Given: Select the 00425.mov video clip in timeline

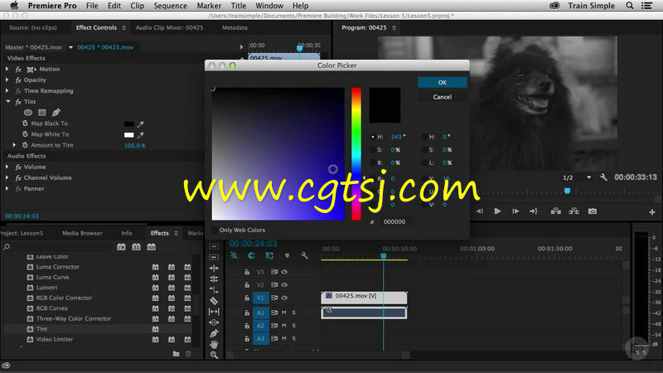Looking at the screenshot, I should click(364, 298).
